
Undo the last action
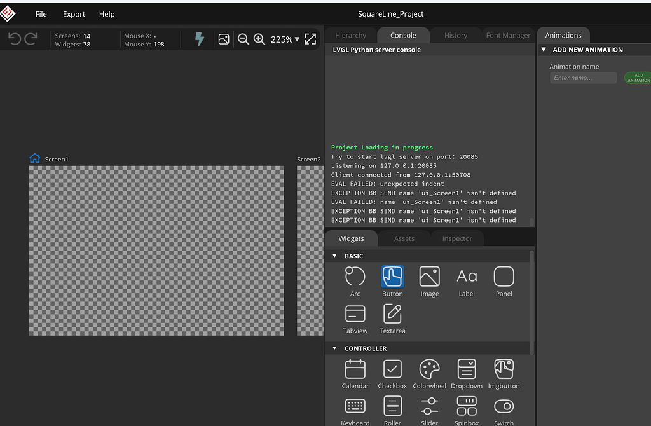15,39
